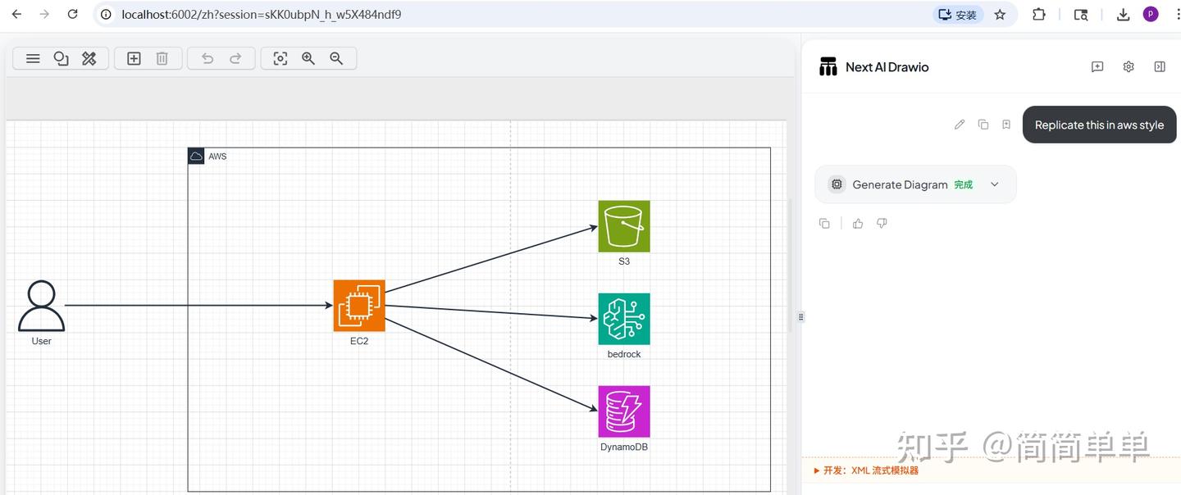1181x495 pixels.
Task: Copy the Generate Diagram response
Action: [824, 224]
